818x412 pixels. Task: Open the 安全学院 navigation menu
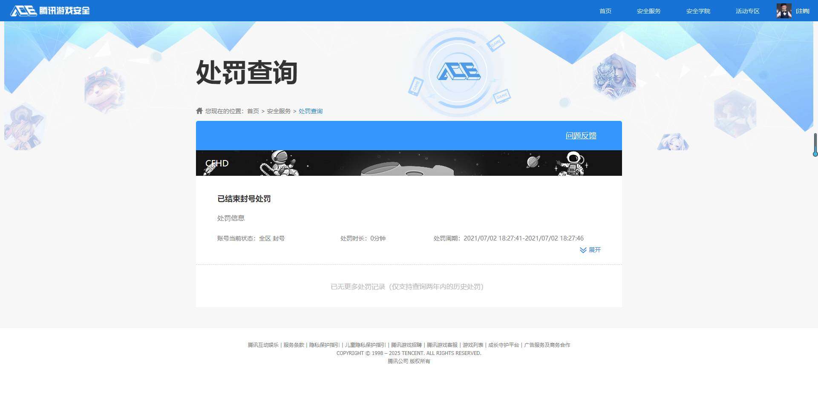pyautogui.click(x=698, y=11)
